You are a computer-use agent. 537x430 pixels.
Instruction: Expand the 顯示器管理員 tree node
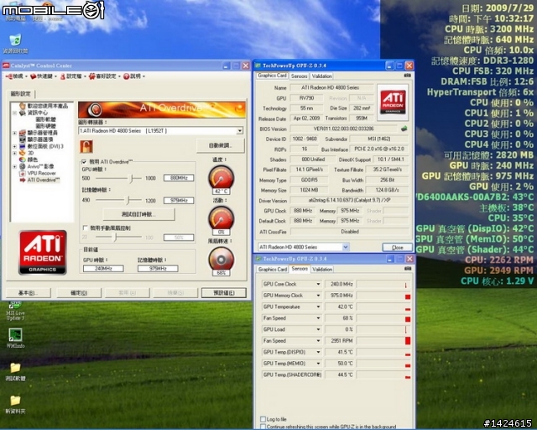(15, 133)
